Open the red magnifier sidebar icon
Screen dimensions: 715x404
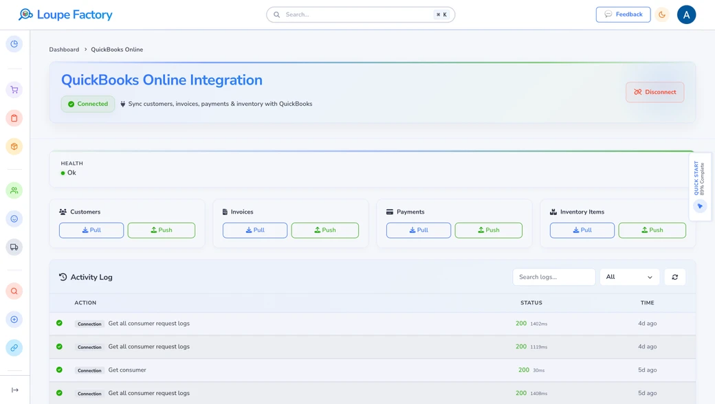(14, 291)
